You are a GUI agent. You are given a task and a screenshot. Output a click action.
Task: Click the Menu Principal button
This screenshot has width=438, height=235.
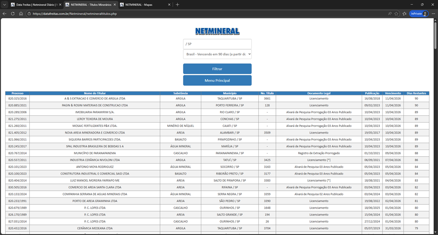click(x=217, y=80)
